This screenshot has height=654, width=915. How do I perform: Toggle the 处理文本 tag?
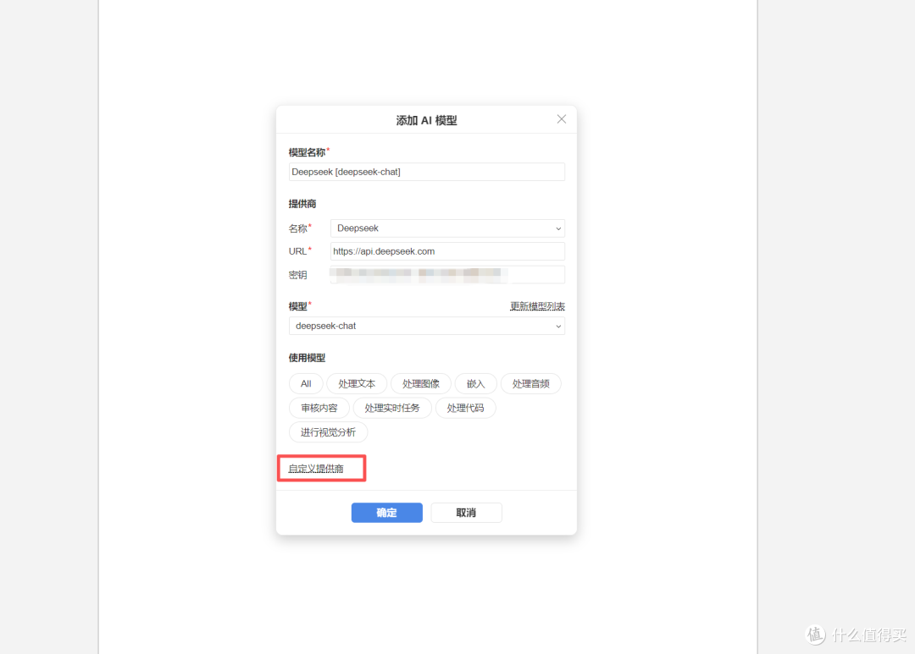[357, 383]
